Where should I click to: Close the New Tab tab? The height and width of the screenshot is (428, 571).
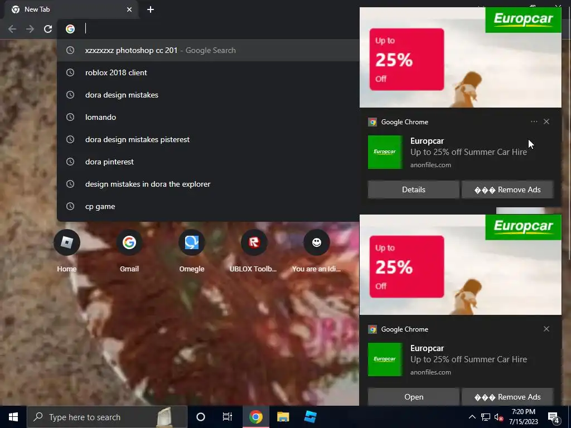[129, 9]
